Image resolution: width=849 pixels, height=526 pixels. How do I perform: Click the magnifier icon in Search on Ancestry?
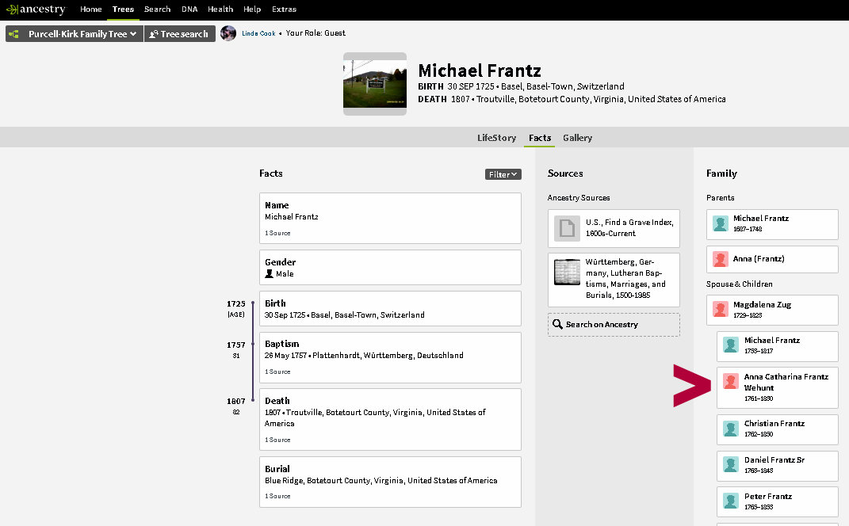(x=558, y=325)
